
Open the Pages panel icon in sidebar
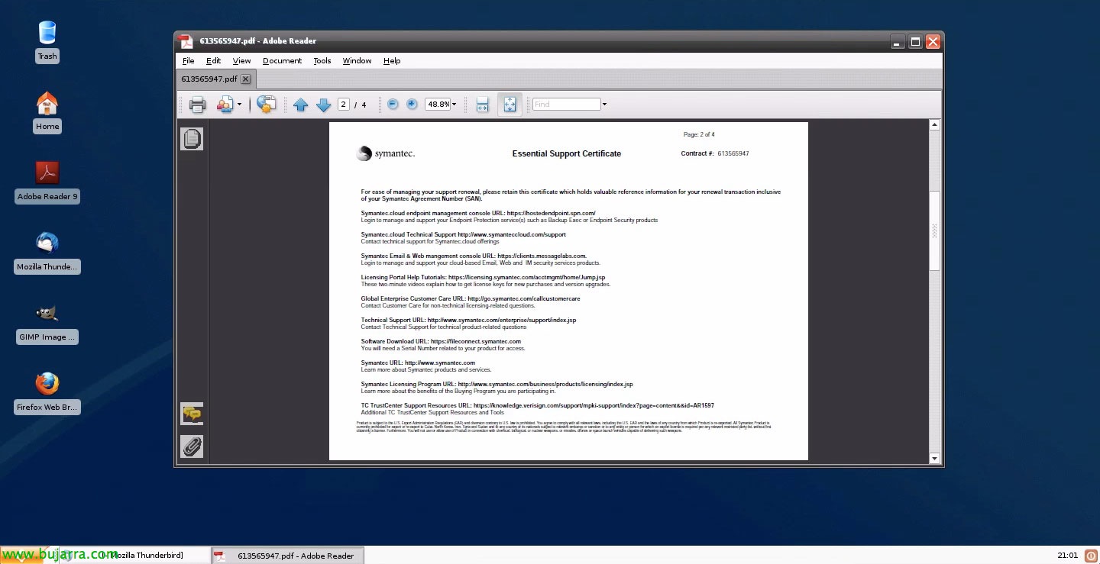coord(192,139)
